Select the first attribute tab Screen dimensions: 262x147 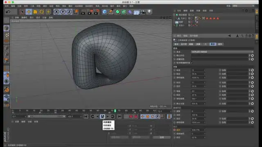(x=176, y=44)
